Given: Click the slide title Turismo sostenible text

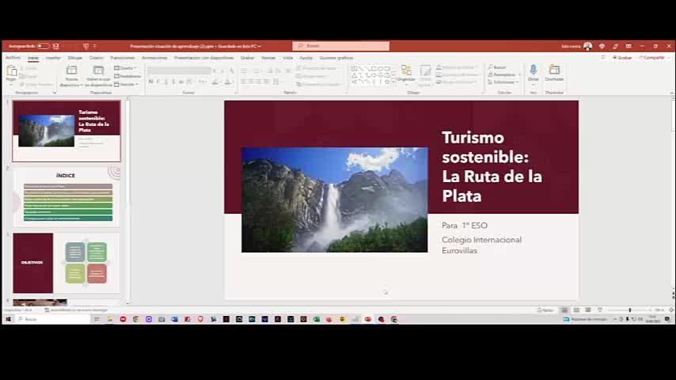Looking at the screenshot, I should click(x=492, y=166).
